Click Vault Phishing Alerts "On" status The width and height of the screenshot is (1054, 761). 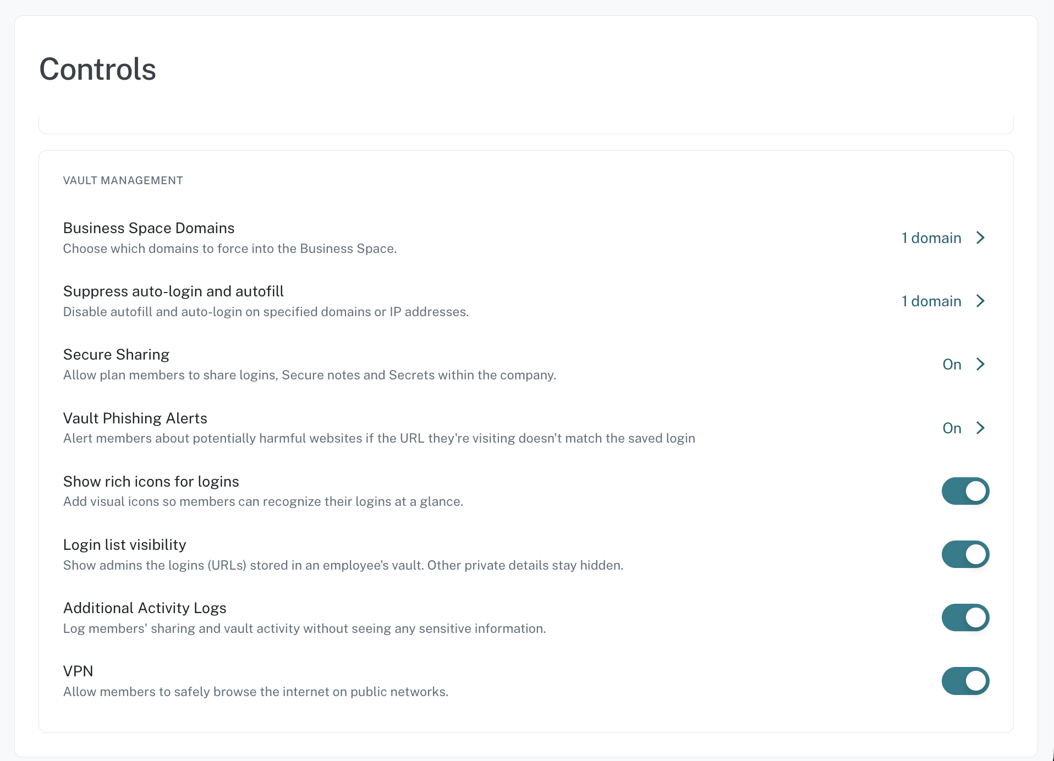click(952, 428)
